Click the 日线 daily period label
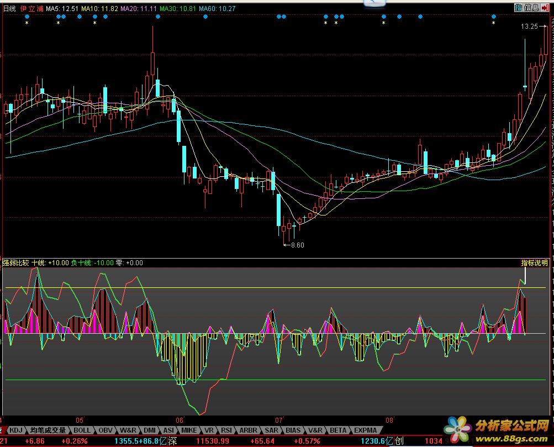 [9, 8]
